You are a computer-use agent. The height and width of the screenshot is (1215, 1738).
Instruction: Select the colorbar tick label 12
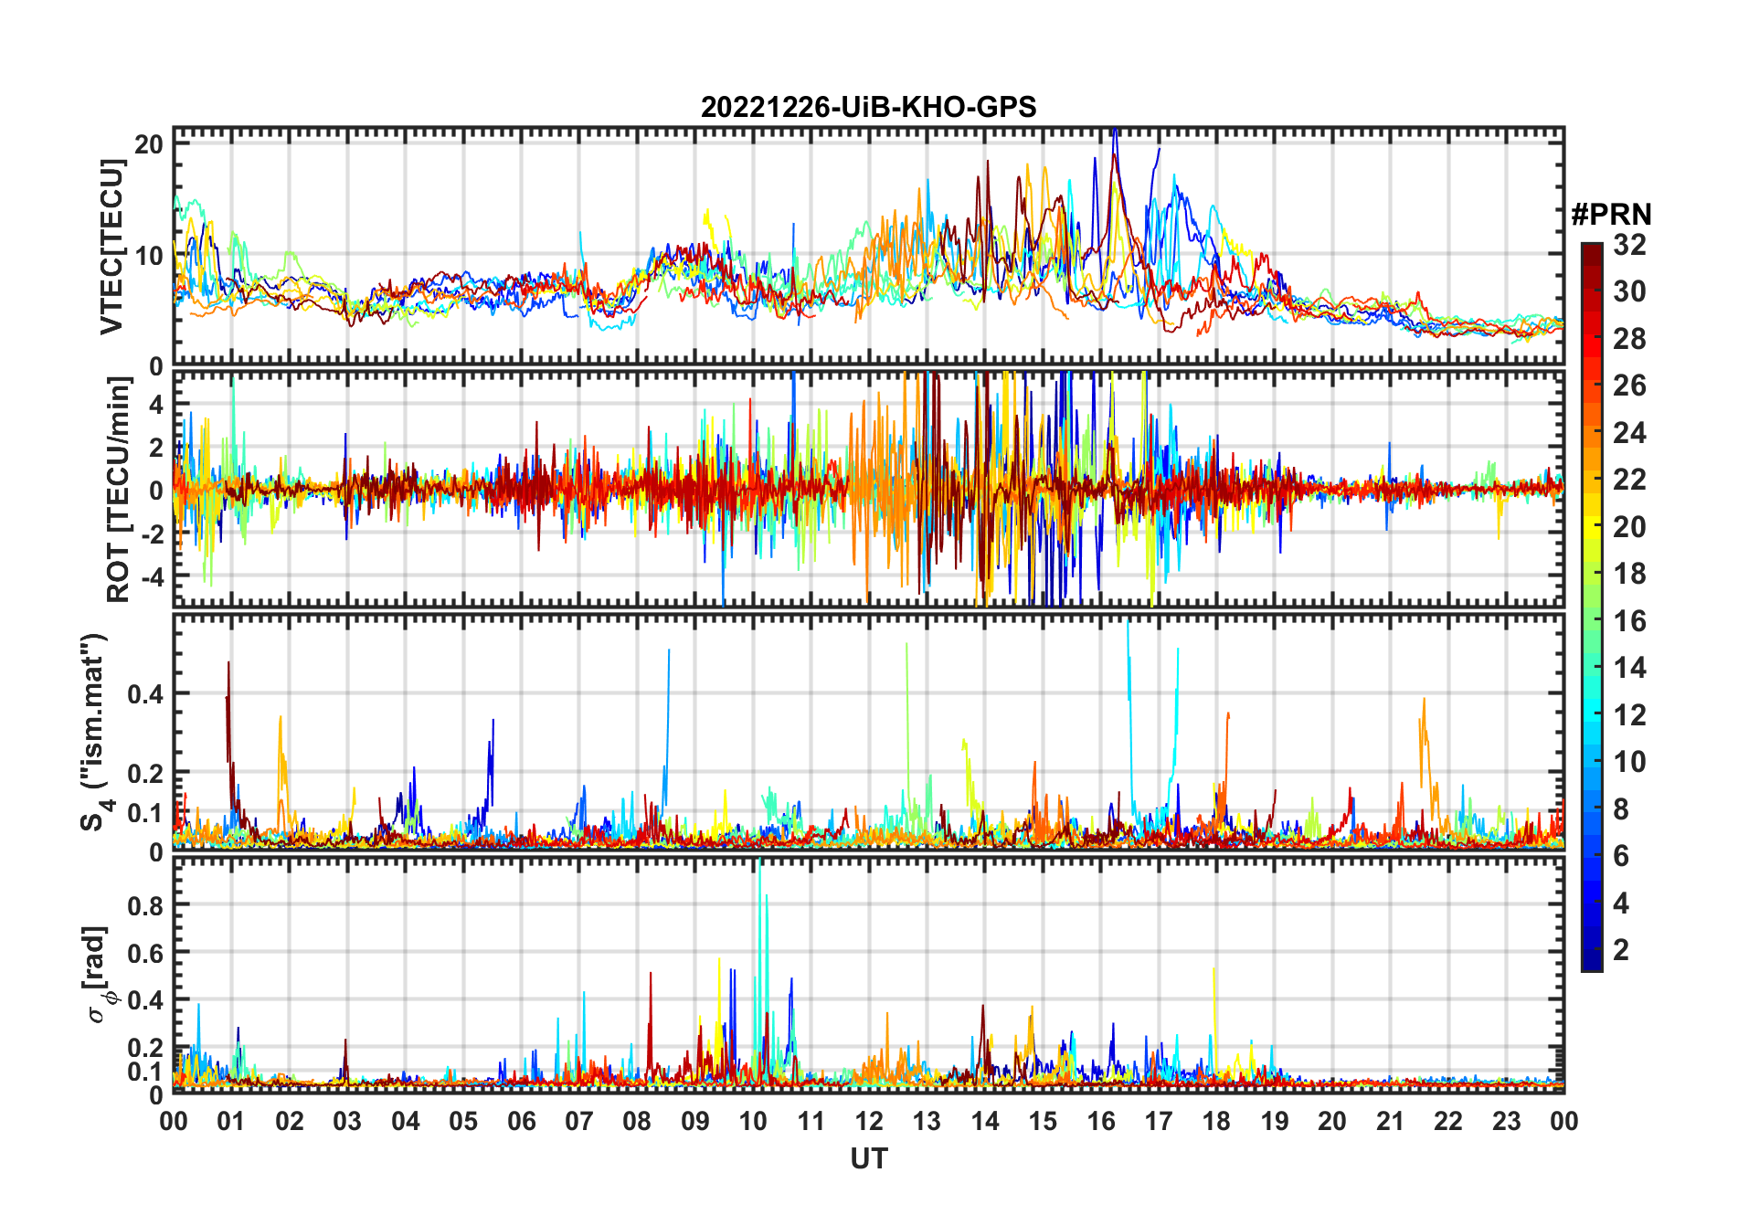(x=1629, y=715)
